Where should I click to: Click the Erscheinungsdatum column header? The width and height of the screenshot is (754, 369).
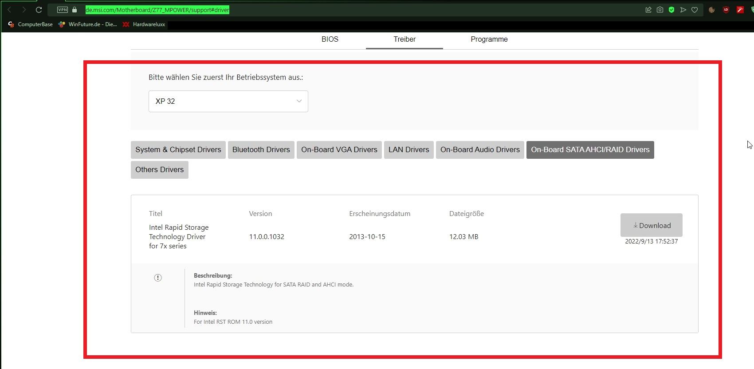(x=380, y=214)
